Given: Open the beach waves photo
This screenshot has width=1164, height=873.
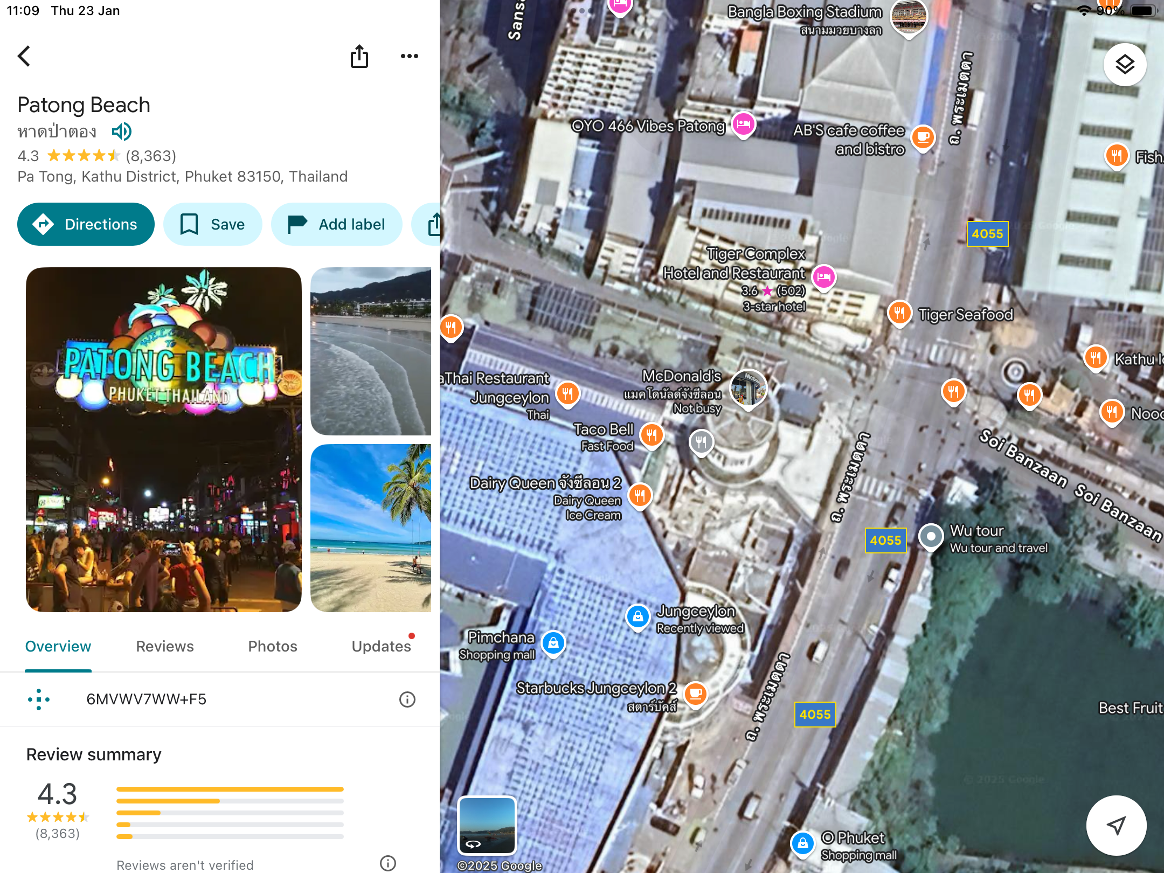Looking at the screenshot, I should pyautogui.click(x=371, y=351).
